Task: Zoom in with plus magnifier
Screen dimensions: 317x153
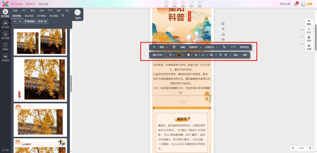Action: click(x=310, y=148)
